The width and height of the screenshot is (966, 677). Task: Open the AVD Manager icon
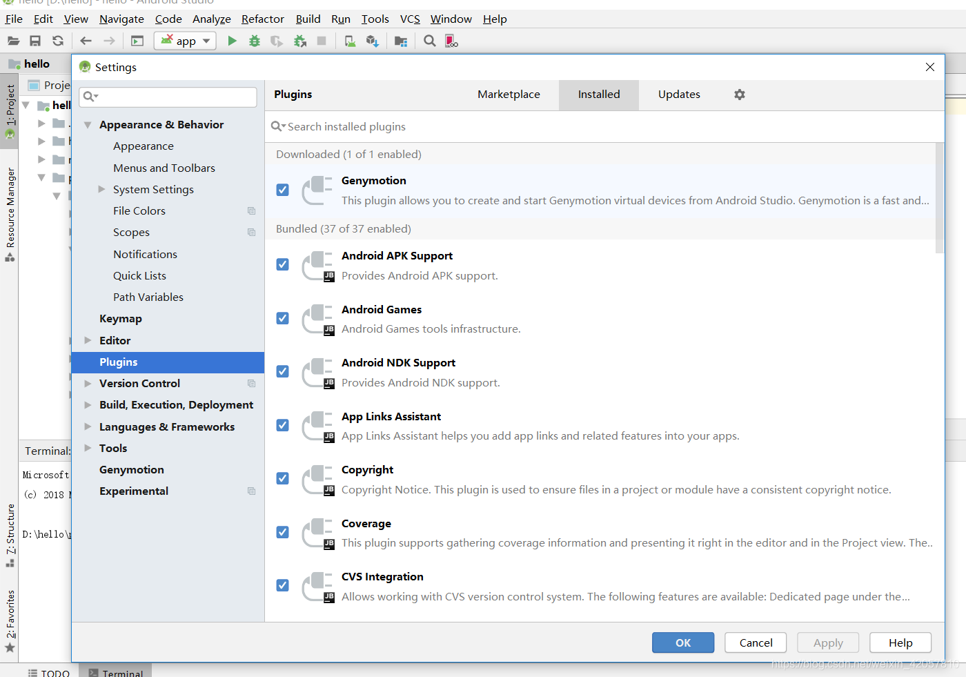(x=351, y=41)
